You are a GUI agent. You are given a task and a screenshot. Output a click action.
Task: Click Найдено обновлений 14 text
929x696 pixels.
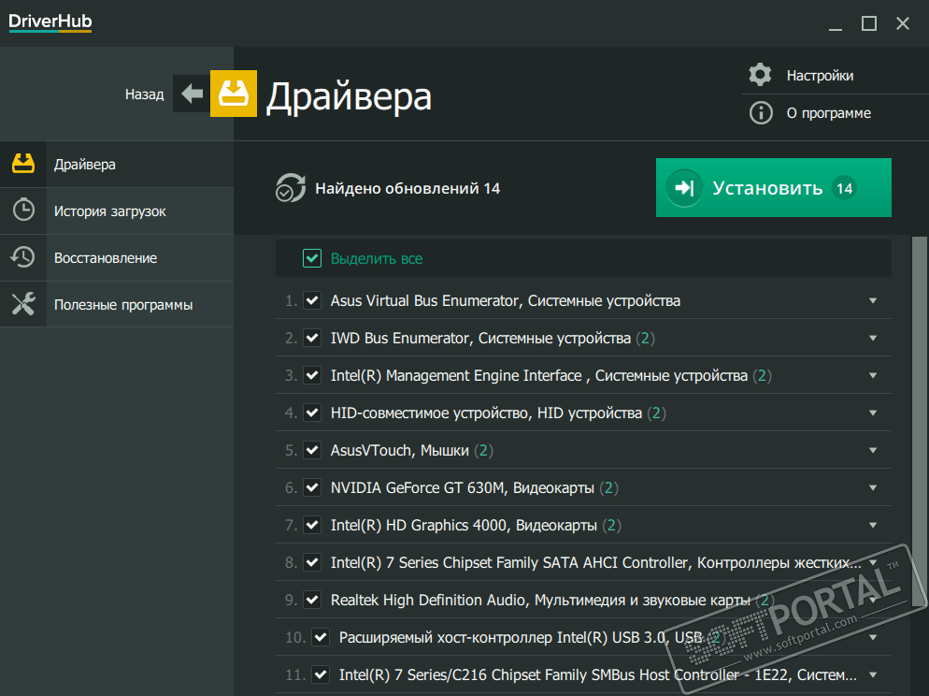coord(407,189)
